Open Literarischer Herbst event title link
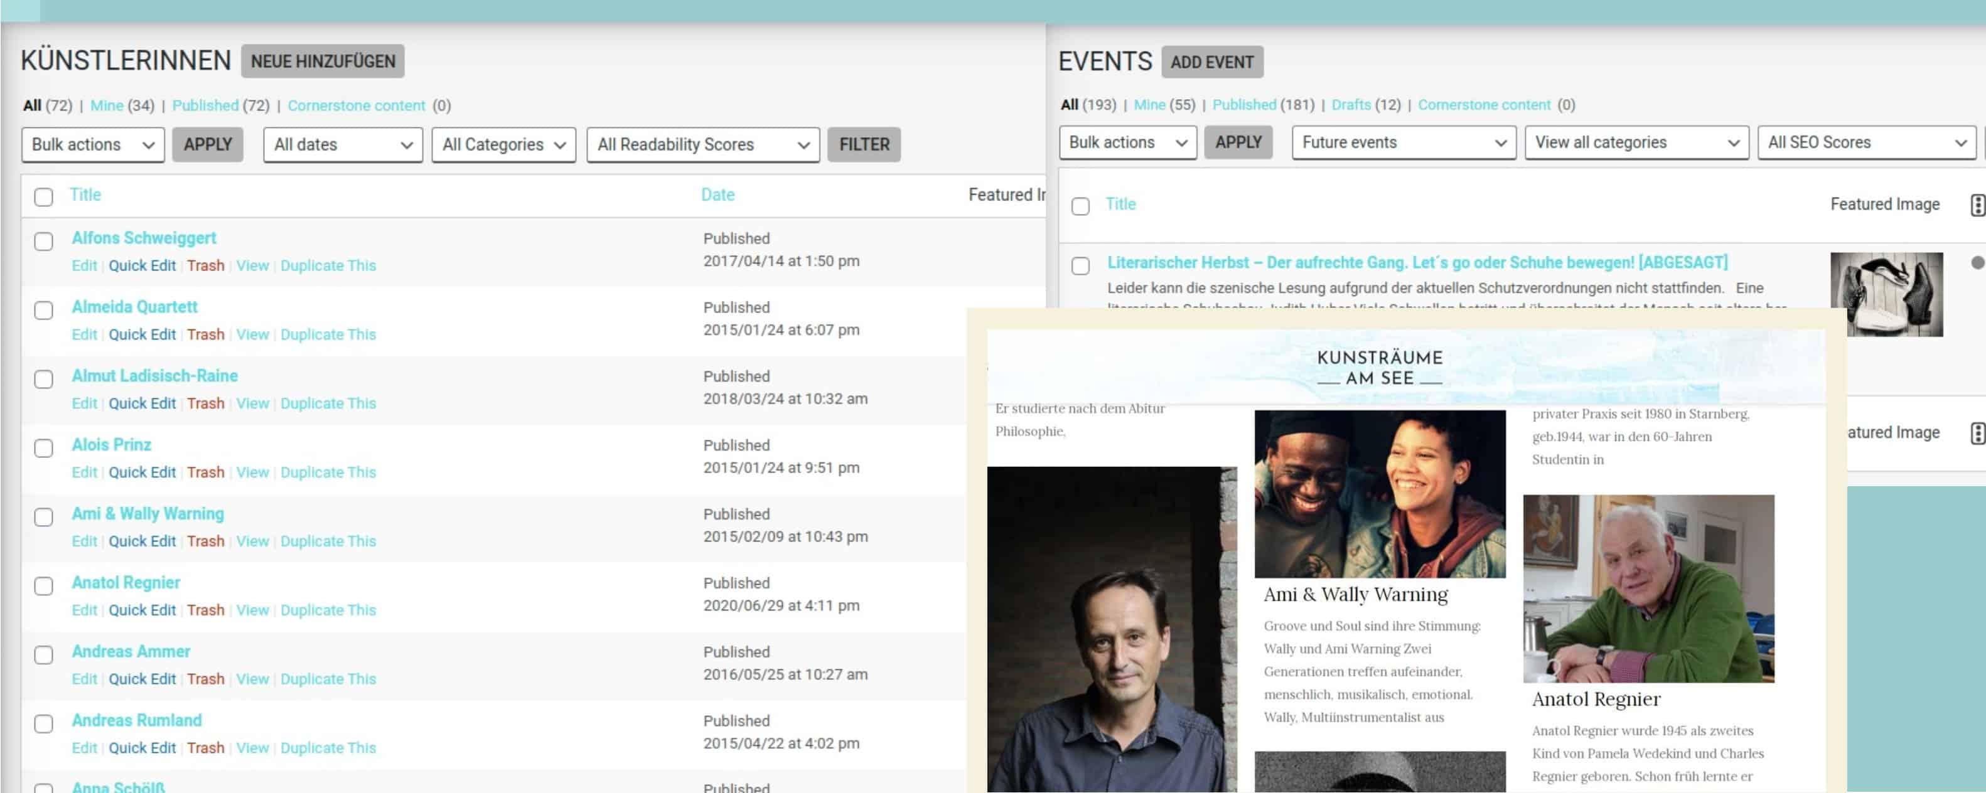Viewport: 1986px width, 793px height. (x=1417, y=263)
